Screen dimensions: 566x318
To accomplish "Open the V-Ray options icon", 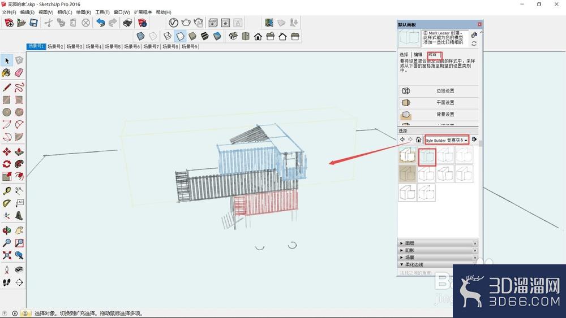I will [174, 23].
